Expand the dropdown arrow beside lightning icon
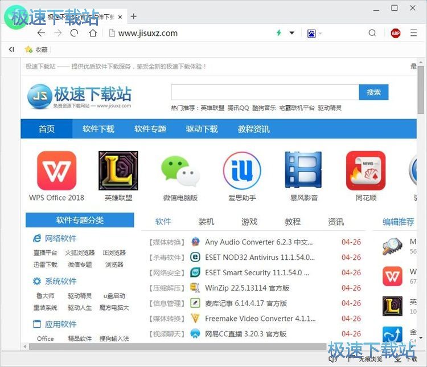 click(x=291, y=33)
